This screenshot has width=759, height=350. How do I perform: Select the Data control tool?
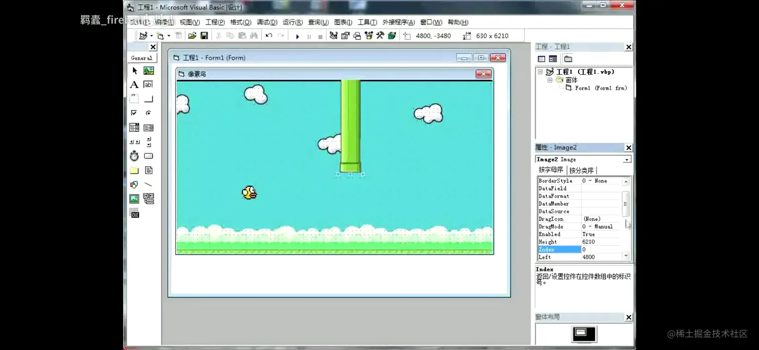pyautogui.click(x=149, y=199)
